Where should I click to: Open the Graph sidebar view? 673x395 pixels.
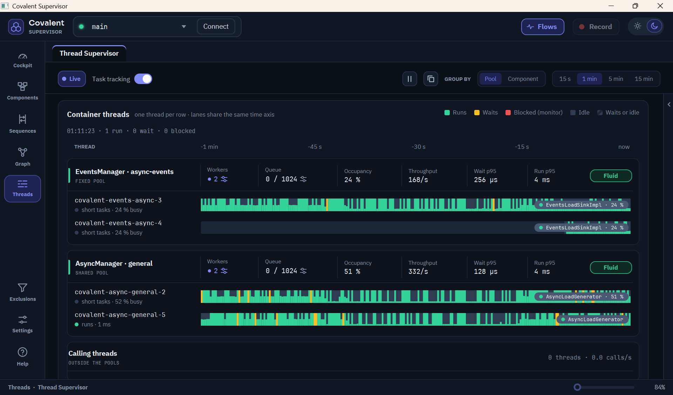(x=22, y=157)
